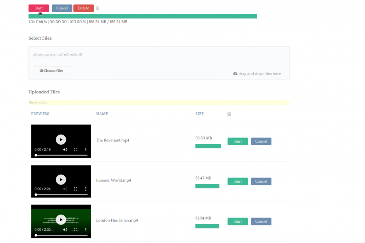
Task: Click The Revenant video seek bar
Action: pos(61,155)
